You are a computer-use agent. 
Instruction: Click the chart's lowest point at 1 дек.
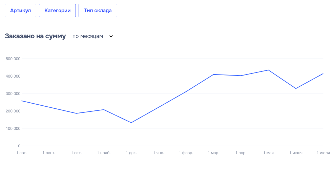pyautogui.click(x=131, y=123)
